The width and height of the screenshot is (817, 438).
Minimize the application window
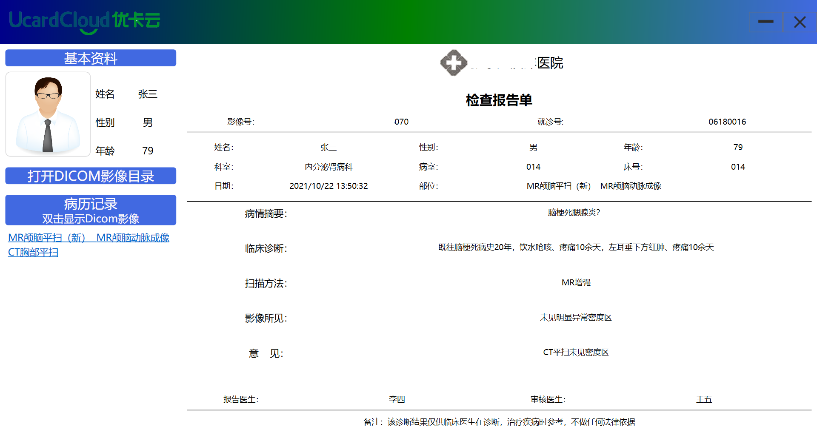[766, 22]
